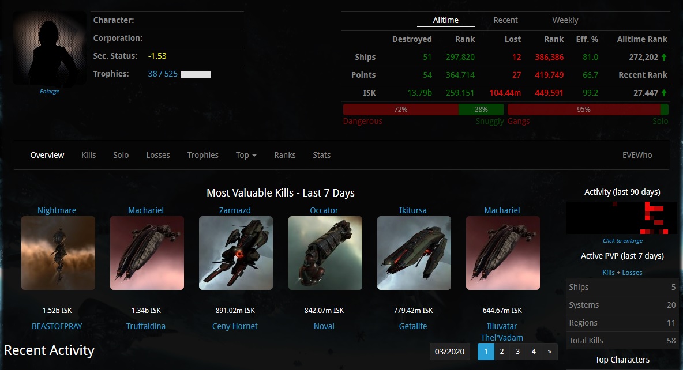The height and width of the screenshot is (370, 683).
Task: Click the Total Kills row
Action: [622, 341]
